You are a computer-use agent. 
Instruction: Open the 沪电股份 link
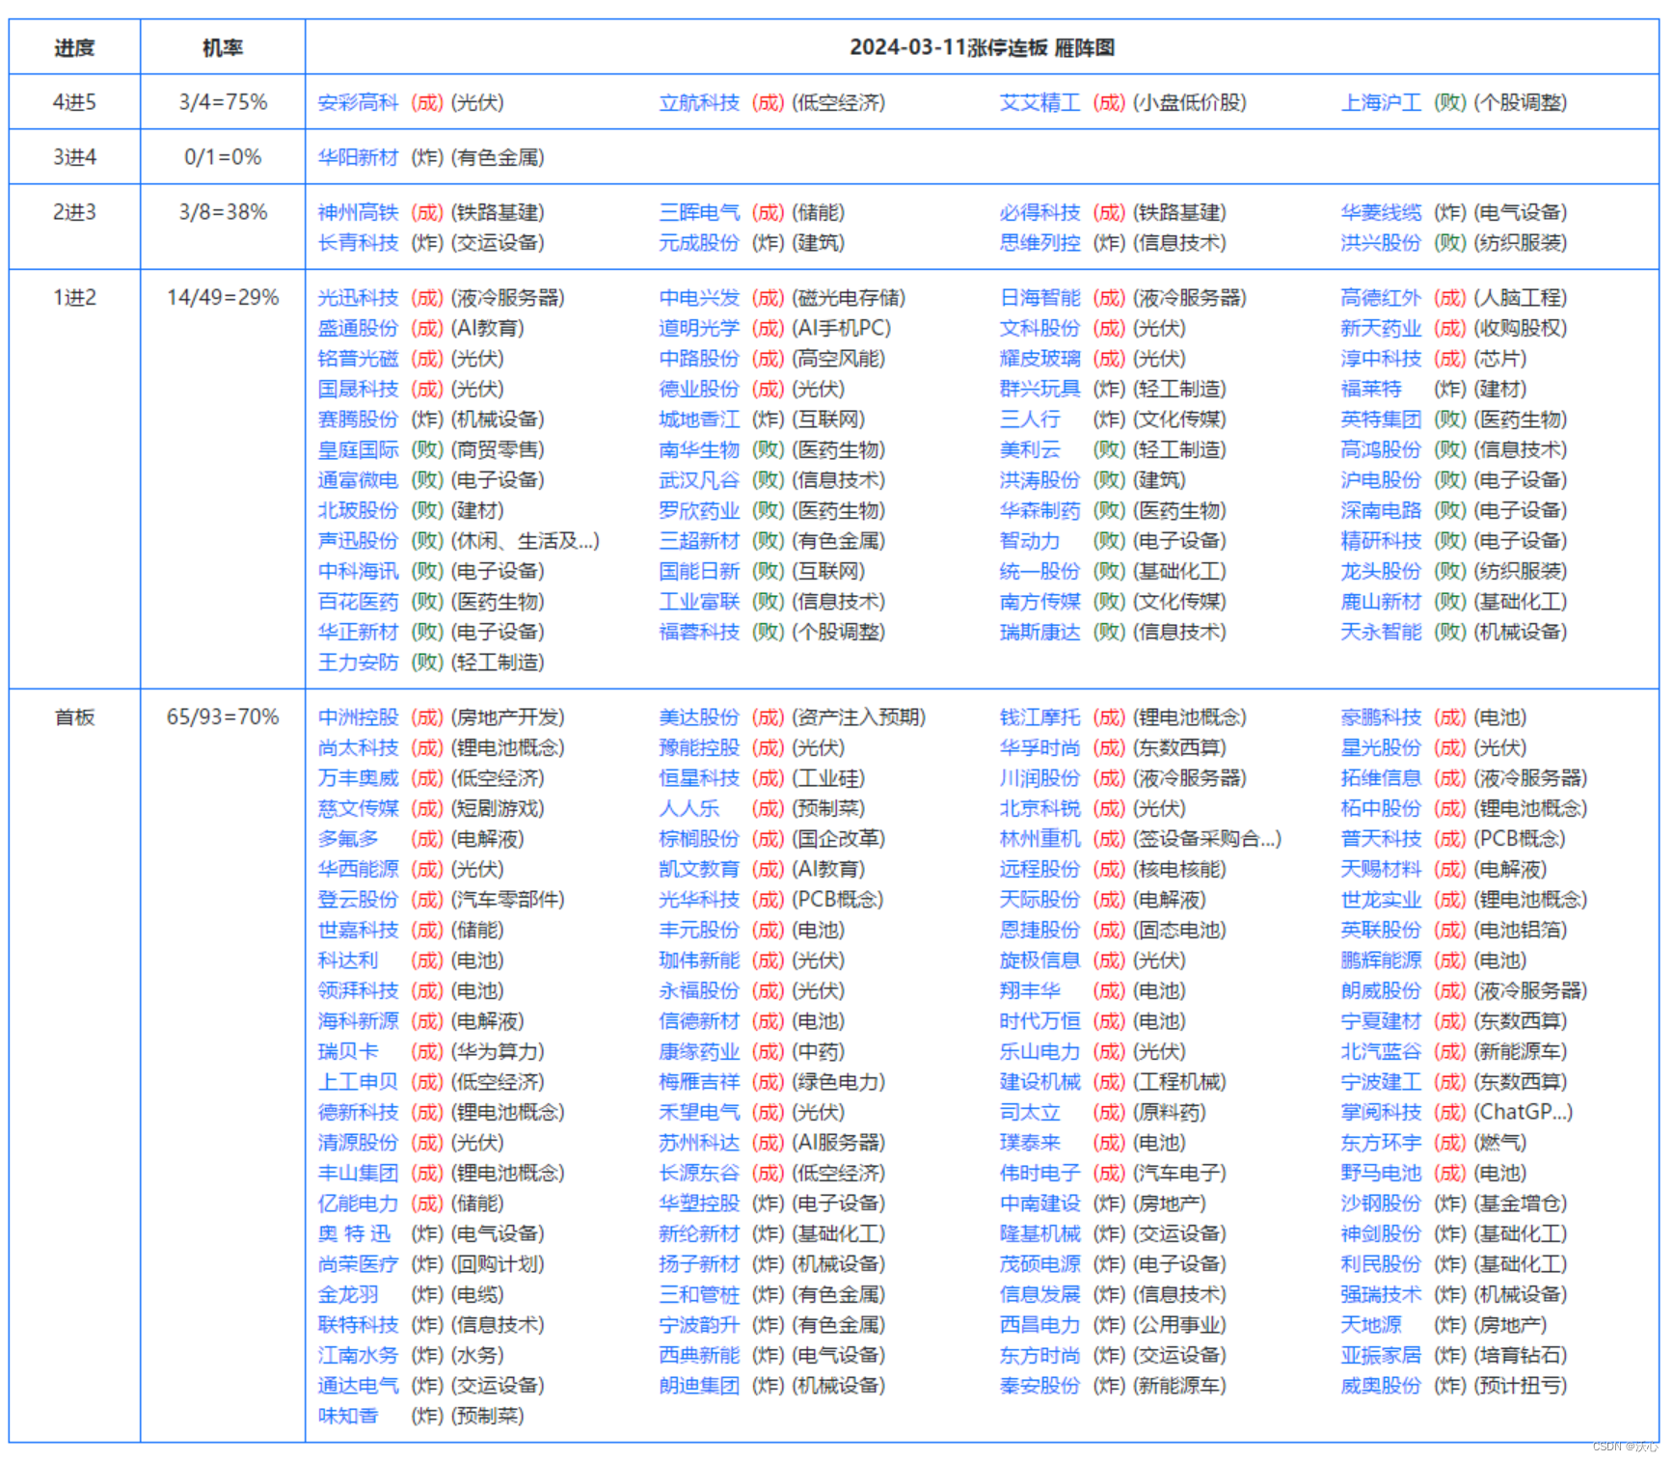(x=1381, y=480)
